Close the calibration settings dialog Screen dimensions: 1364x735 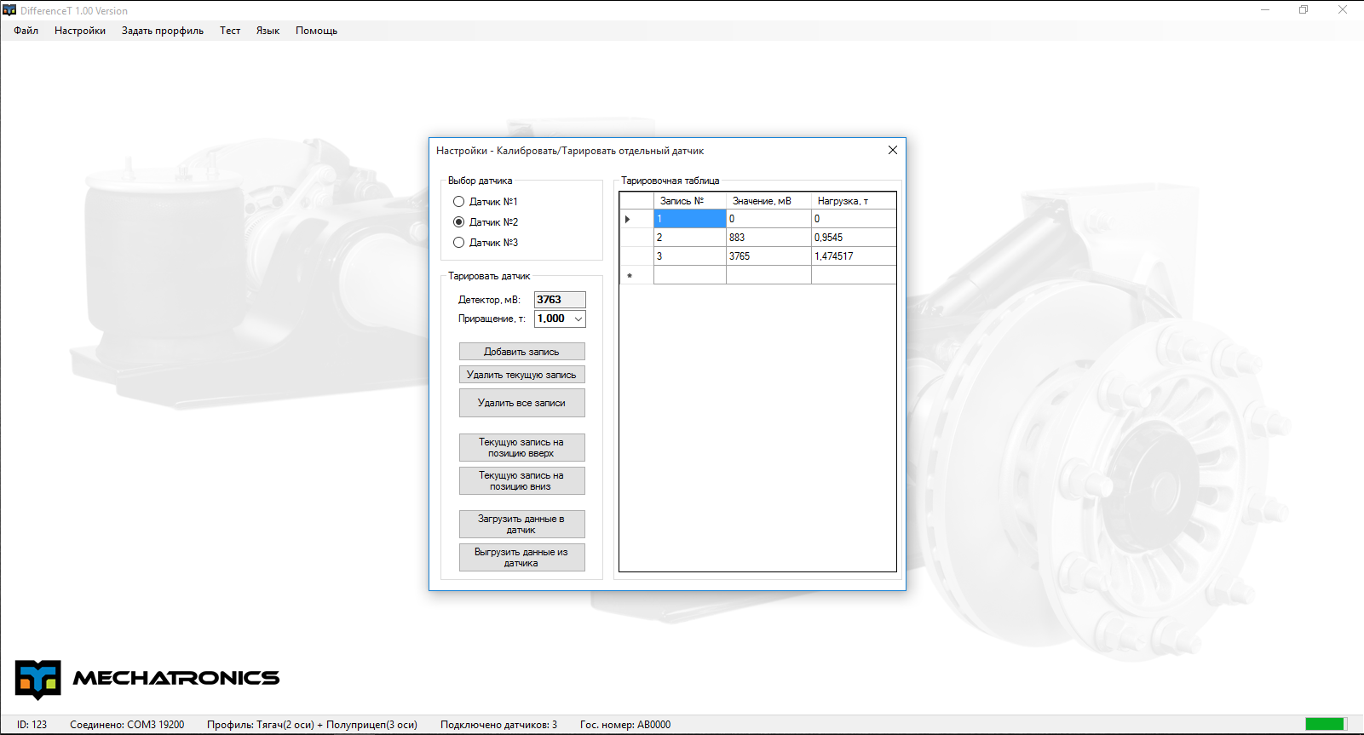click(892, 150)
